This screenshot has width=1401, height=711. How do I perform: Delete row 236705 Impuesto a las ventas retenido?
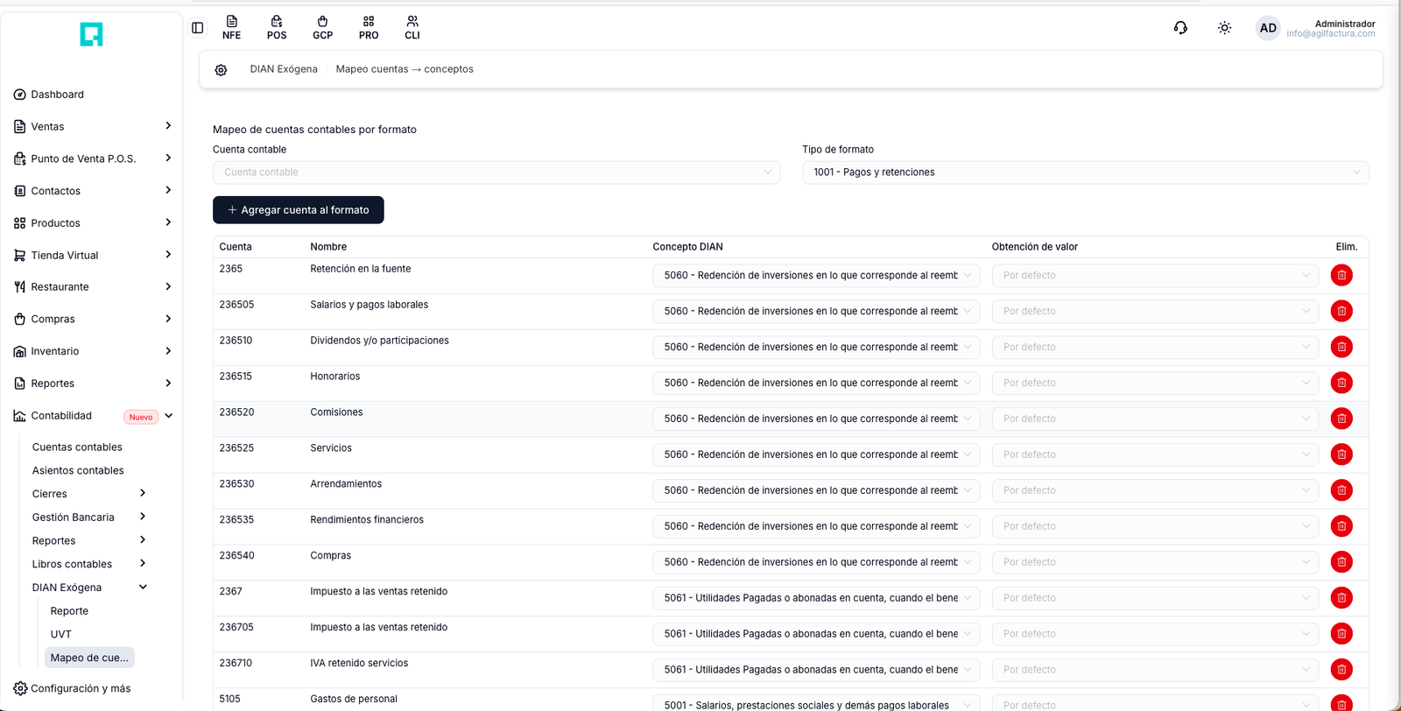pyautogui.click(x=1341, y=634)
